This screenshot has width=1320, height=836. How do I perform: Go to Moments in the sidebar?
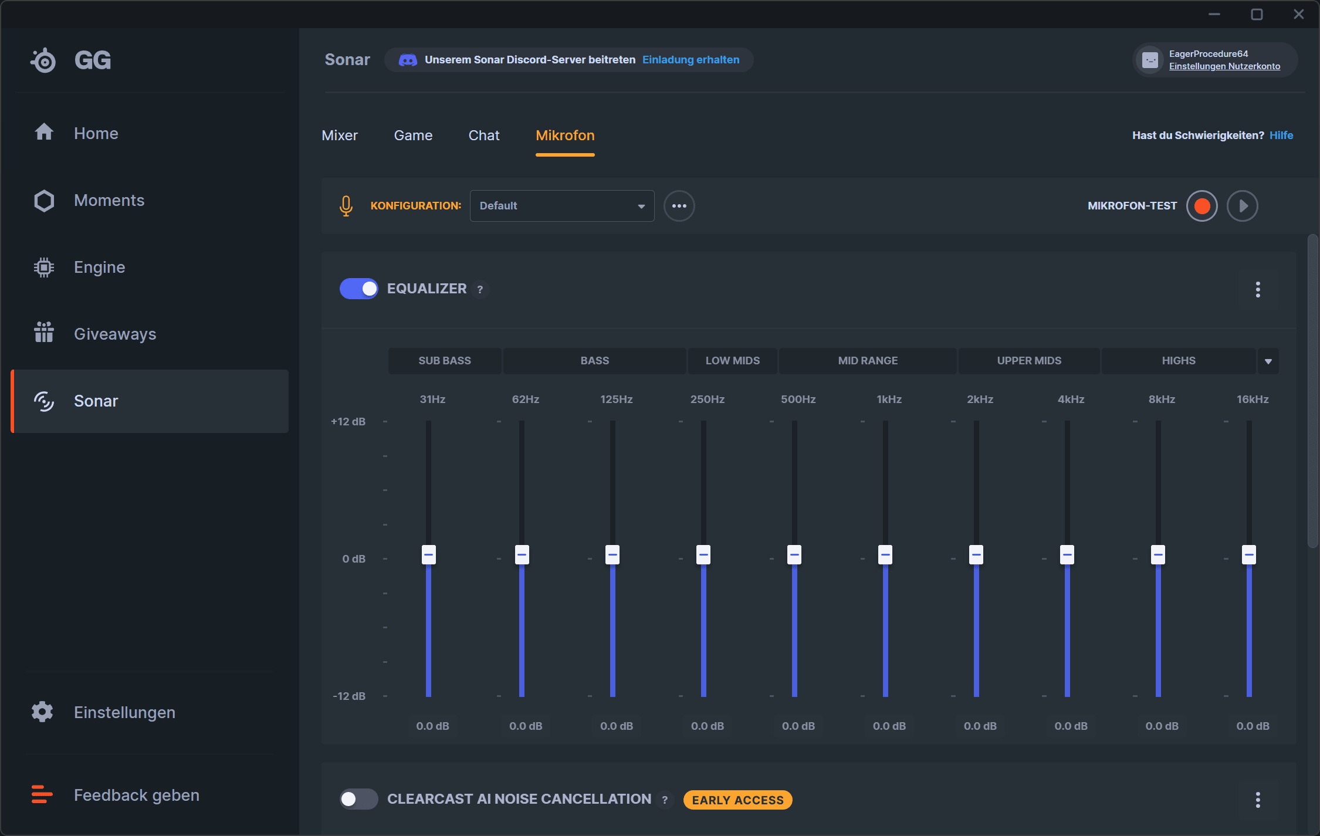150,201
